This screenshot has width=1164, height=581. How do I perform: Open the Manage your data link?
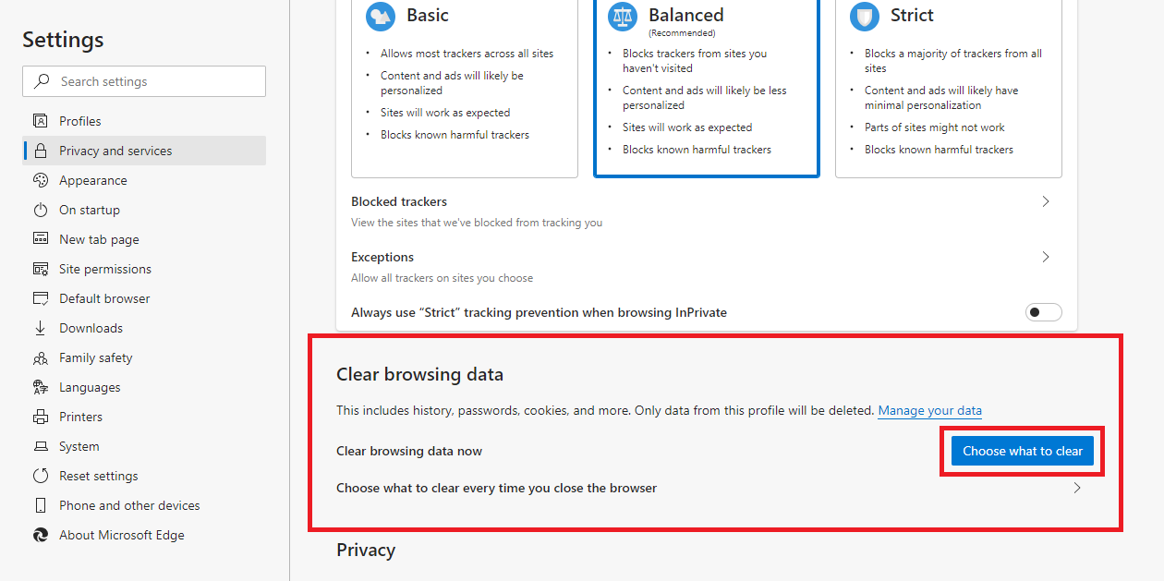929,410
